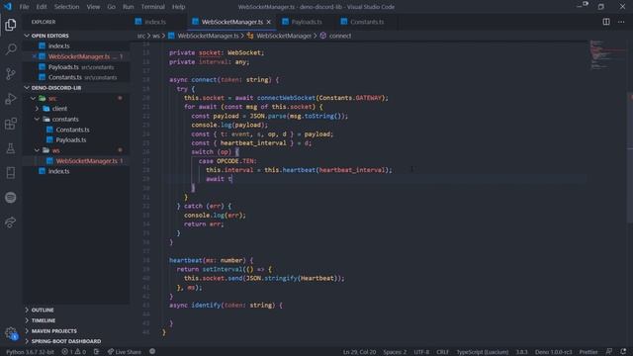The image size is (633, 356).
Task: Open the File menu
Action: tap(24, 7)
